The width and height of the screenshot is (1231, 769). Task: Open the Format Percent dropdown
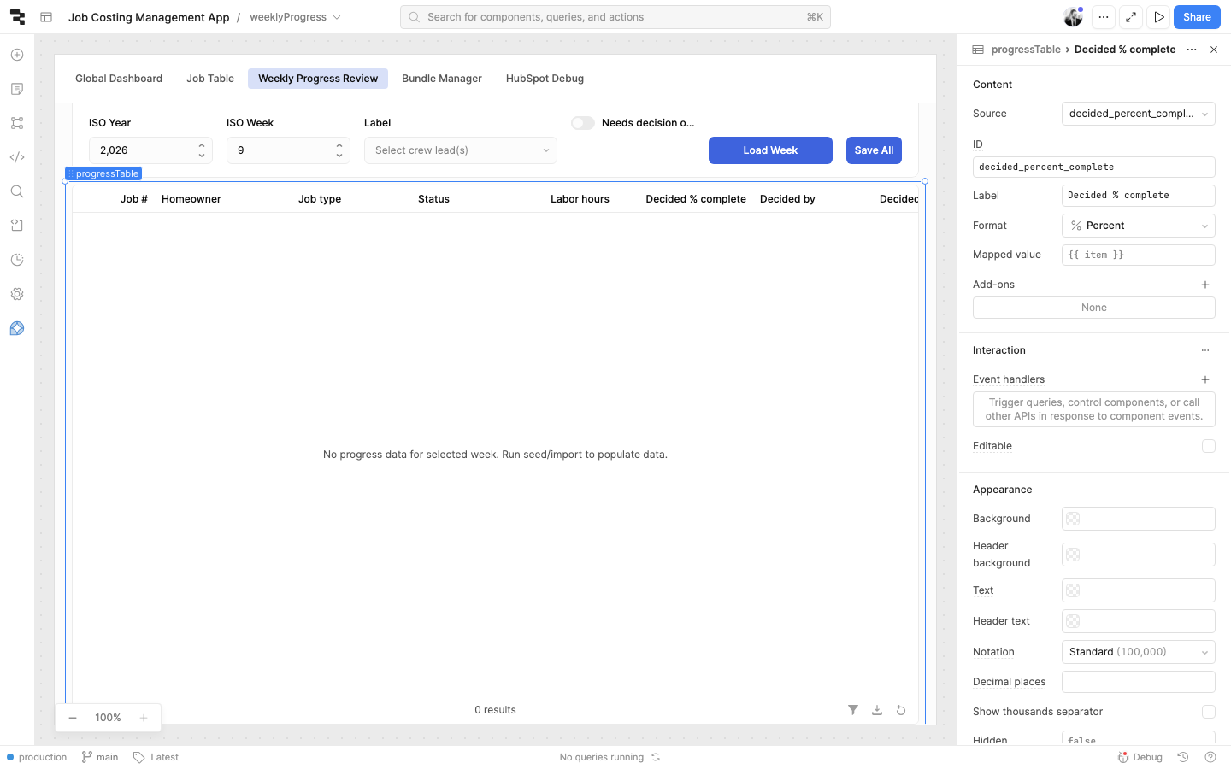pyautogui.click(x=1138, y=226)
